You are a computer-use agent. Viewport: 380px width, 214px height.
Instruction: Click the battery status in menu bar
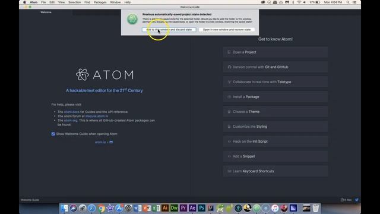[315, 2]
